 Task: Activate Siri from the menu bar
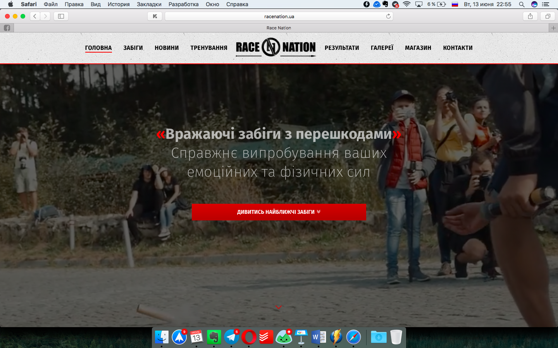click(534, 4)
